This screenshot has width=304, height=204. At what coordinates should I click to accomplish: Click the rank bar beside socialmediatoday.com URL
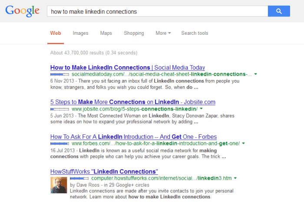point(59,74)
